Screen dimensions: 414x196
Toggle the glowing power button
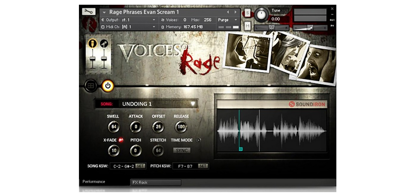point(108,86)
